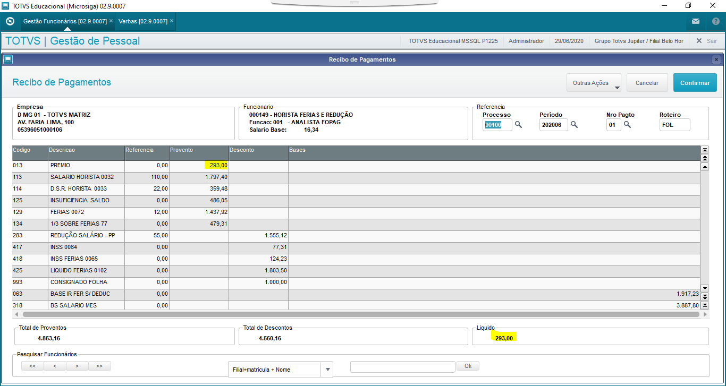The width and height of the screenshot is (726, 386).
Task: Go to next employee with > button
Action: pos(77,366)
